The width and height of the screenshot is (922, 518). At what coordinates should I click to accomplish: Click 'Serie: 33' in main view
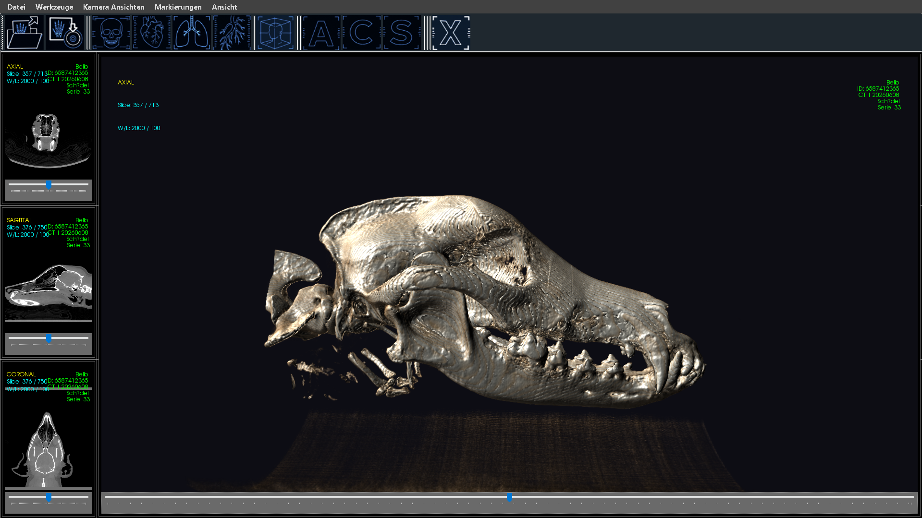(889, 108)
